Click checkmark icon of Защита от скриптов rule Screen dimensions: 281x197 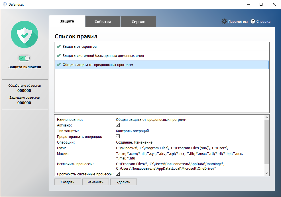pos(59,47)
